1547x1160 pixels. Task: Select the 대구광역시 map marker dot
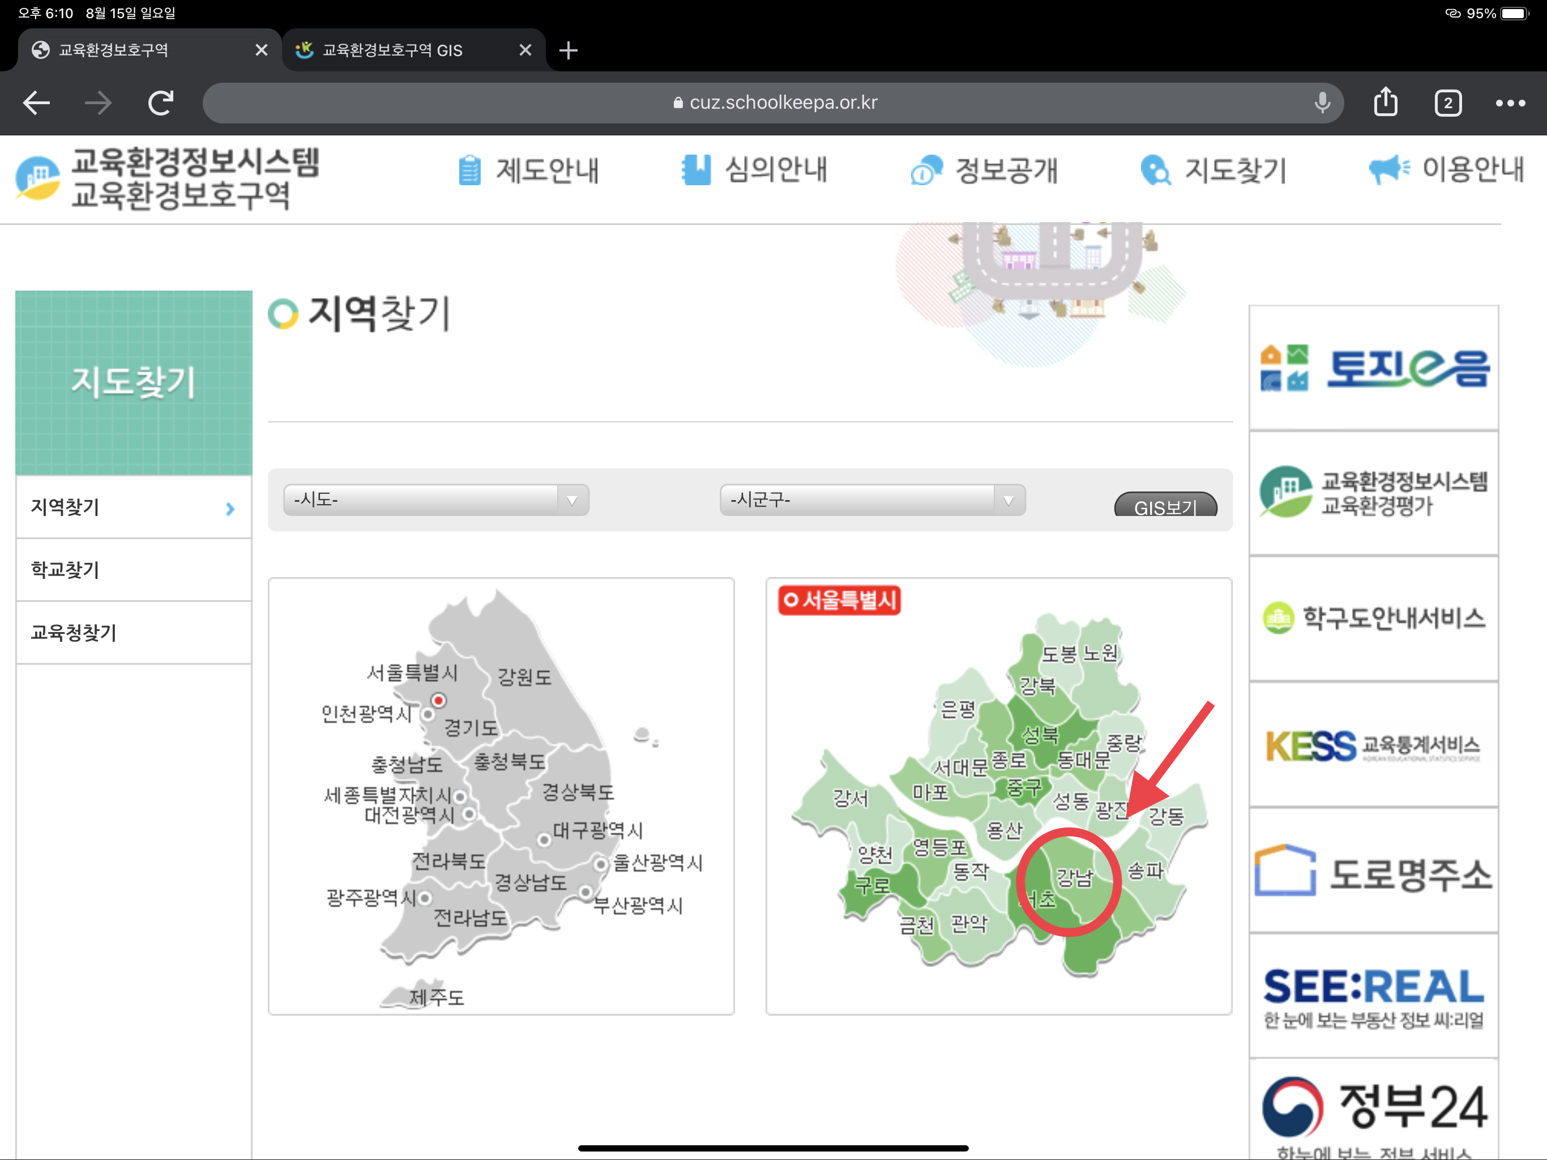(544, 839)
